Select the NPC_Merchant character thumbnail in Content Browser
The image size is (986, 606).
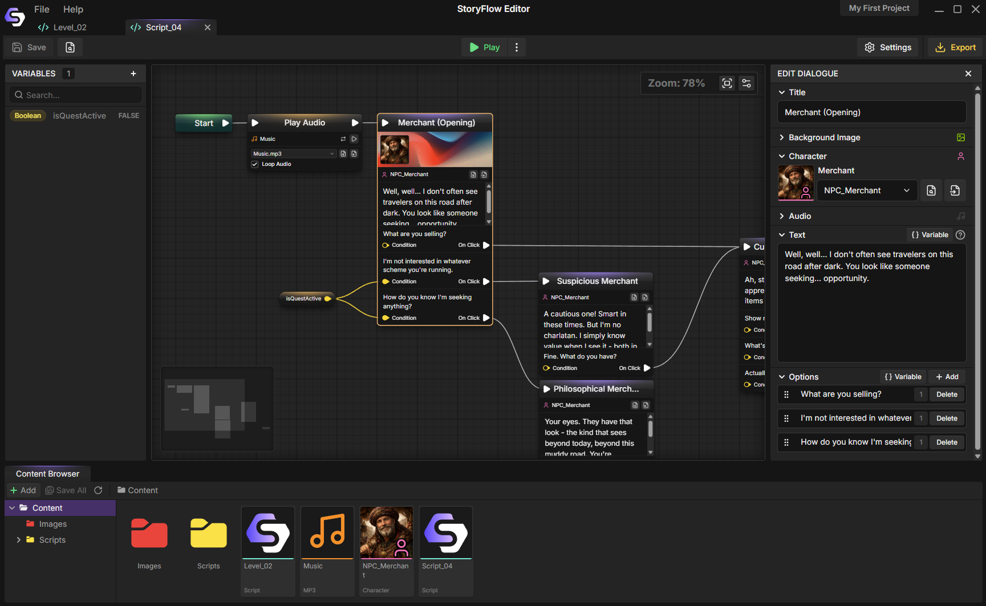click(387, 532)
